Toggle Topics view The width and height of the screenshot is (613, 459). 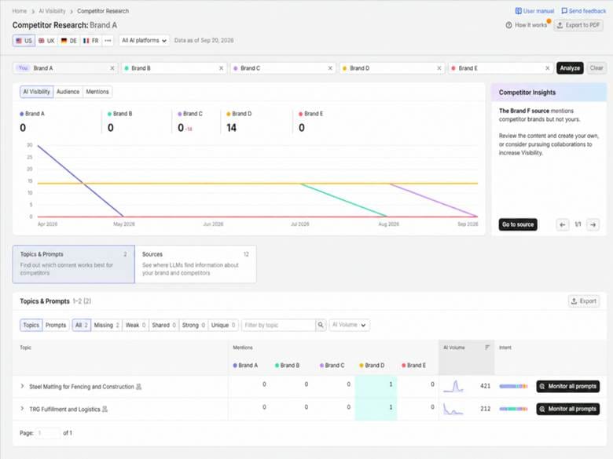coord(31,325)
